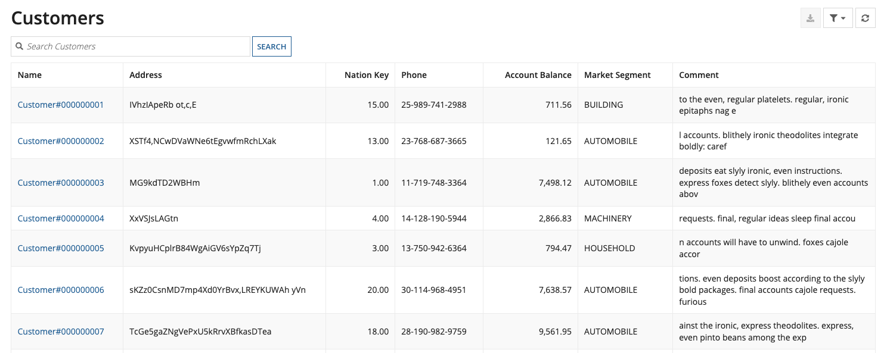887x353 pixels.
Task: Click account balance 7,498.12
Action: (555, 183)
